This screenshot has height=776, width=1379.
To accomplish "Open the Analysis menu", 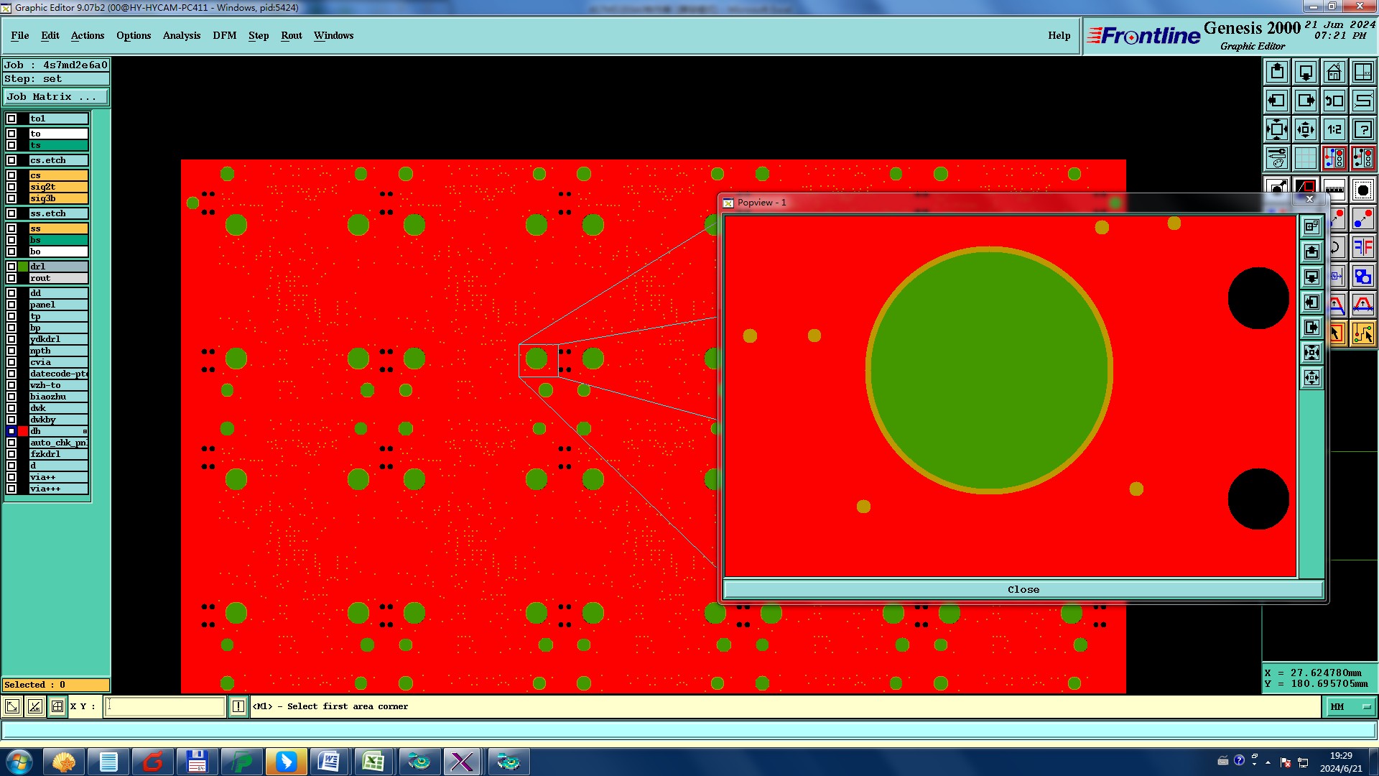I will tap(181, 35).
